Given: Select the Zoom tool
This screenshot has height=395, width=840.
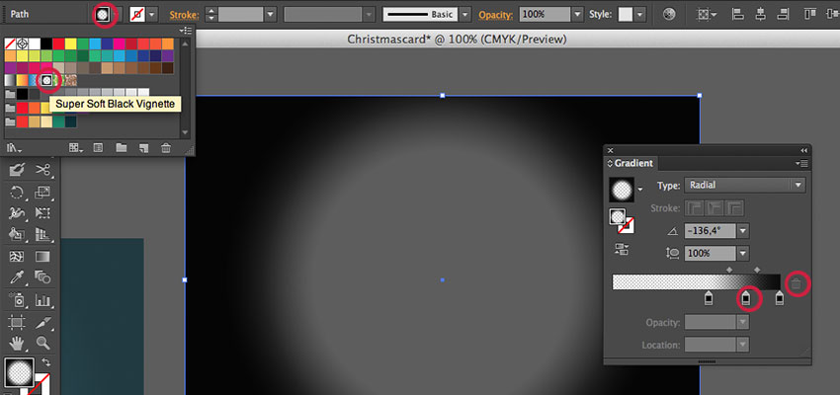Looking at the screenshot, I should (42, 343).
